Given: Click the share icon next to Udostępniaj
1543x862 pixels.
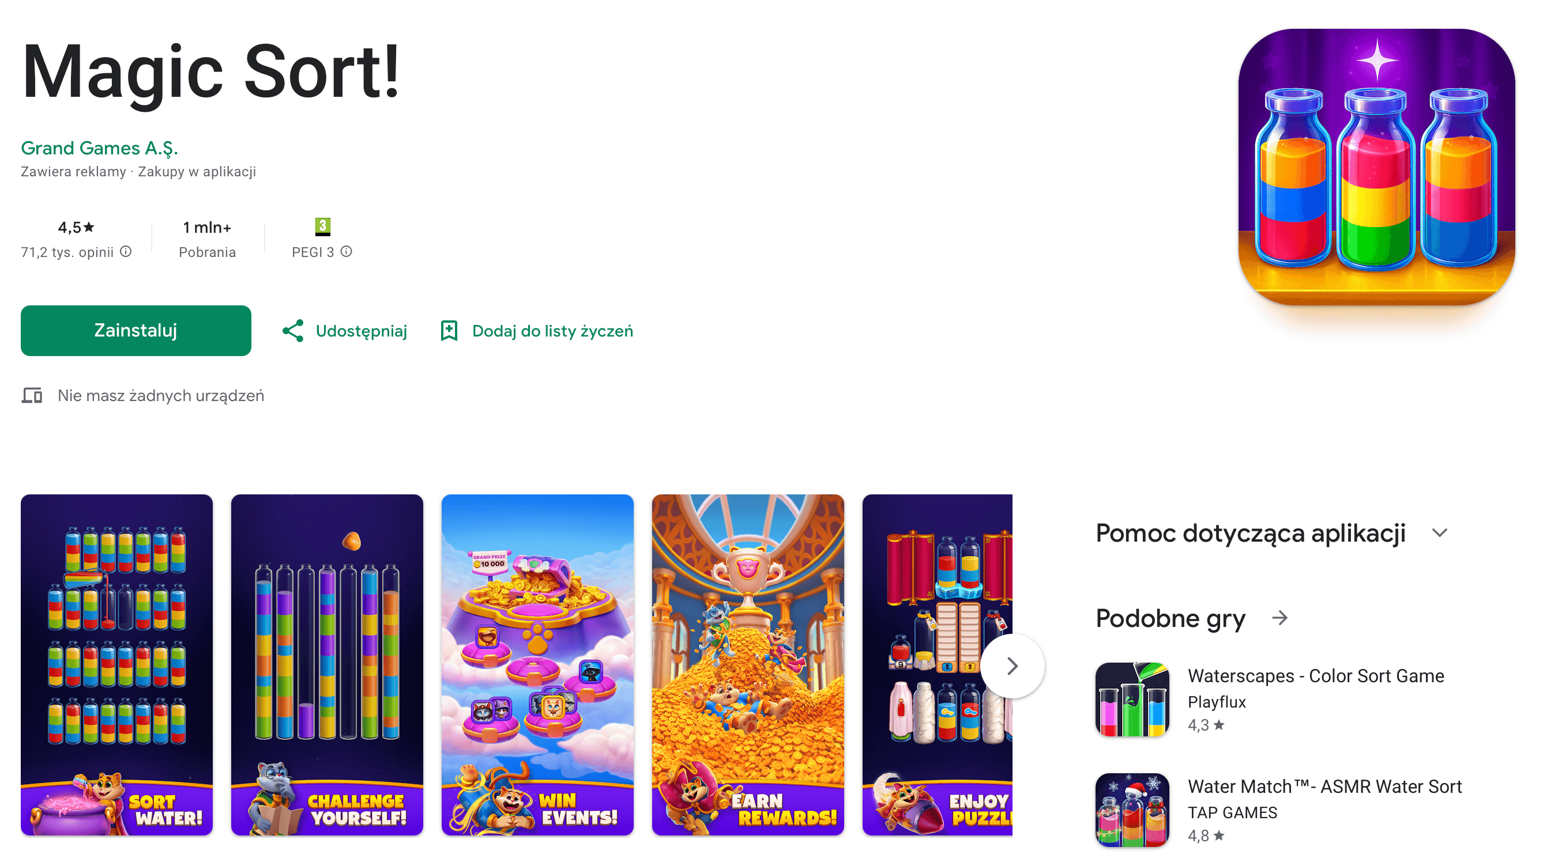Looking at the screenshot, I should (x=293, y=331).
